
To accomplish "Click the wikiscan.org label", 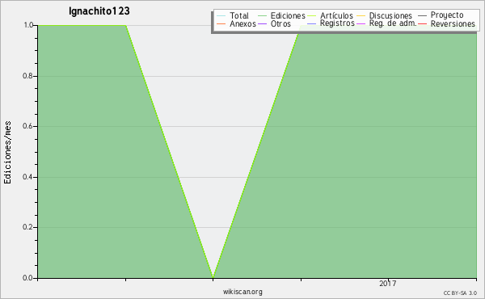I will pyautogui.click(x=242, y=292).
